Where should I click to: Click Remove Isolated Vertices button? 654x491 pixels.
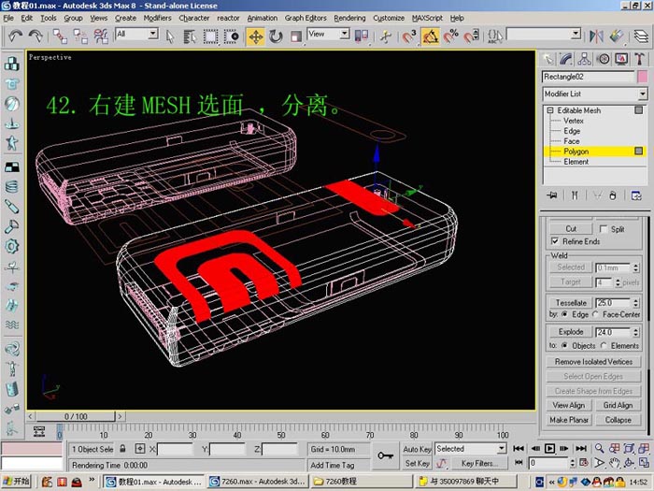click(593, 362)
